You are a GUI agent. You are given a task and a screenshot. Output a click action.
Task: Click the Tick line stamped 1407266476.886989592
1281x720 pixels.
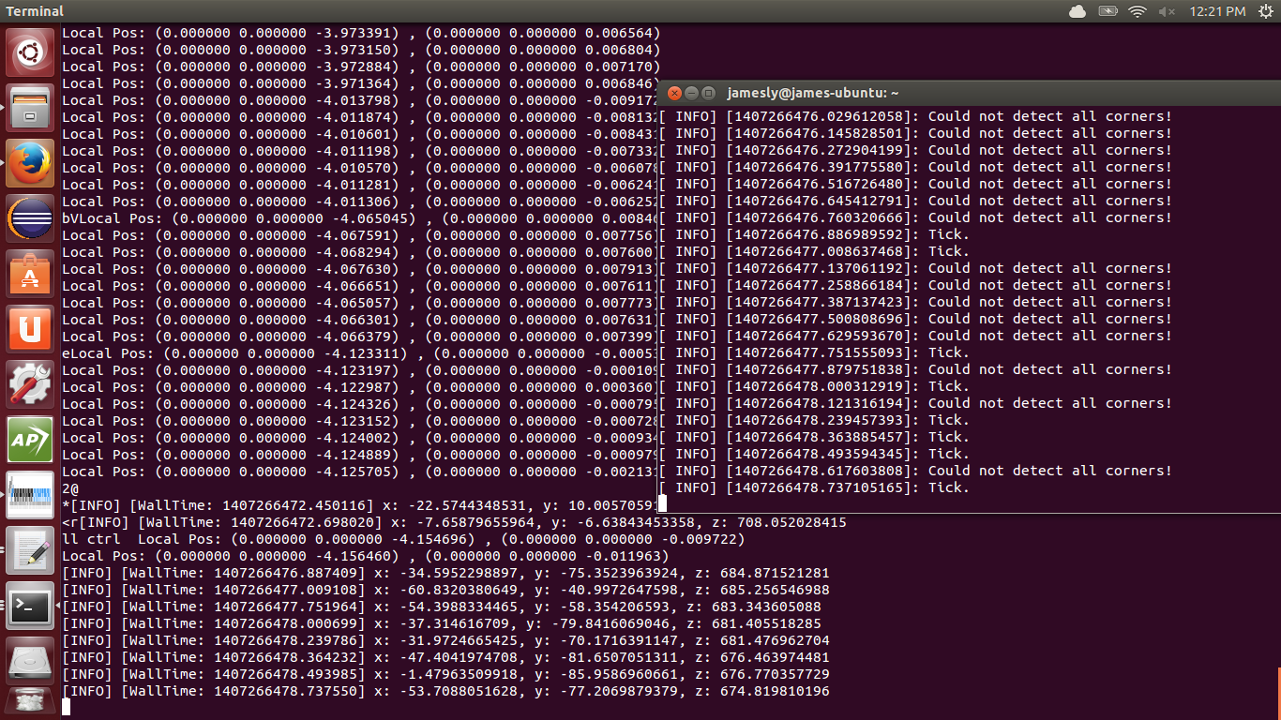click(814, 234)
